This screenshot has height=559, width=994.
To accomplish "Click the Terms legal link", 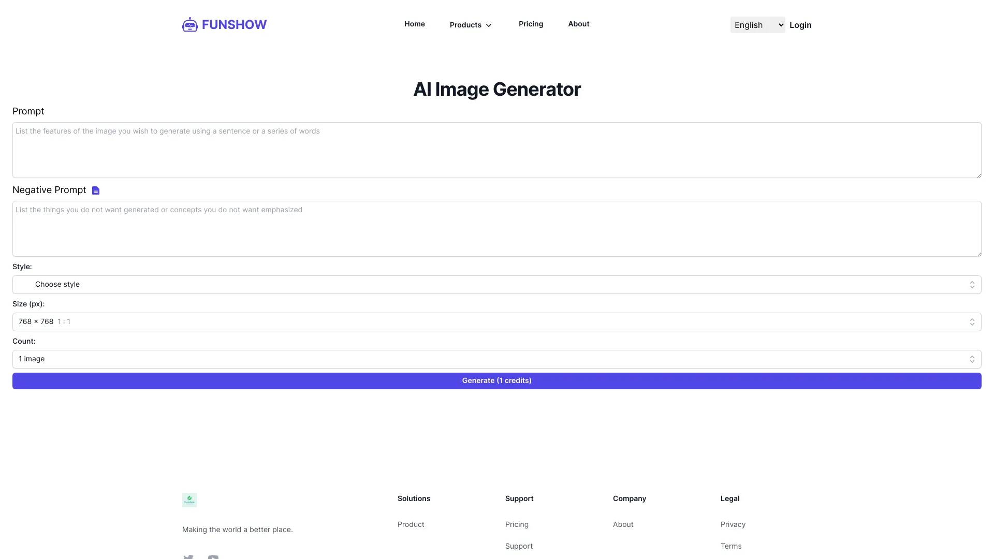I will click(731, 546).
